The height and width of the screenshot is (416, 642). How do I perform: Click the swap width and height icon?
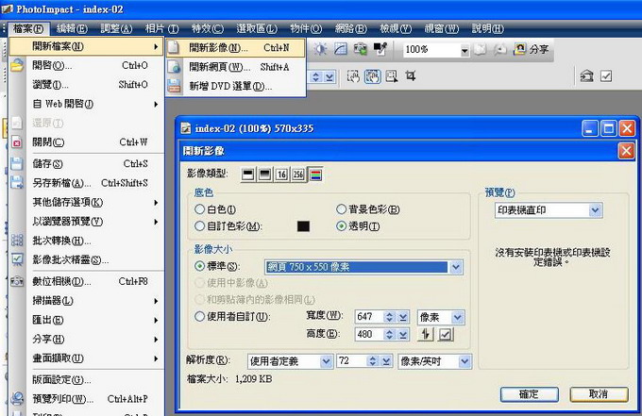click(x=426, y=334)
